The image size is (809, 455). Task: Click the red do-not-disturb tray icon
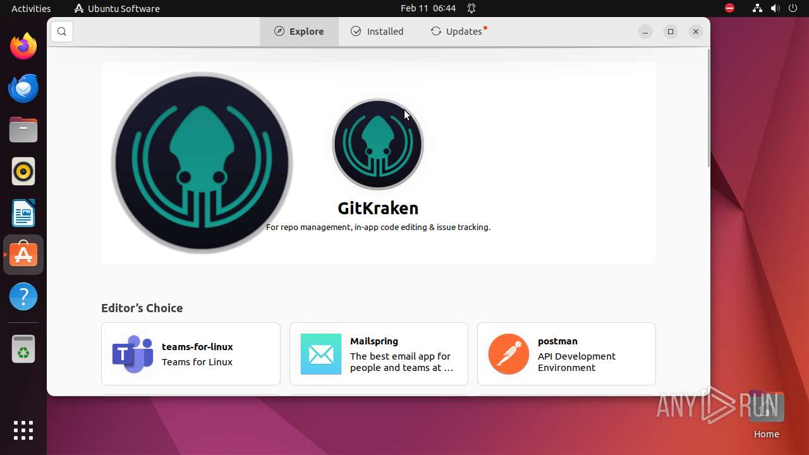(730, 8)
